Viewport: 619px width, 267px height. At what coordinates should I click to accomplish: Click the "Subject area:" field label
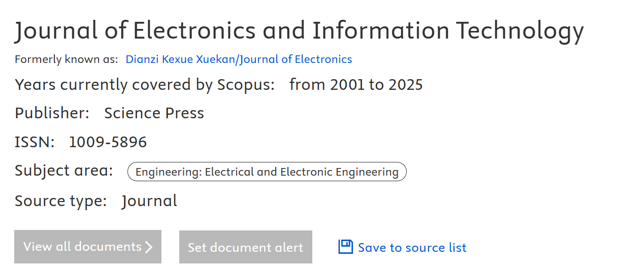64,171
